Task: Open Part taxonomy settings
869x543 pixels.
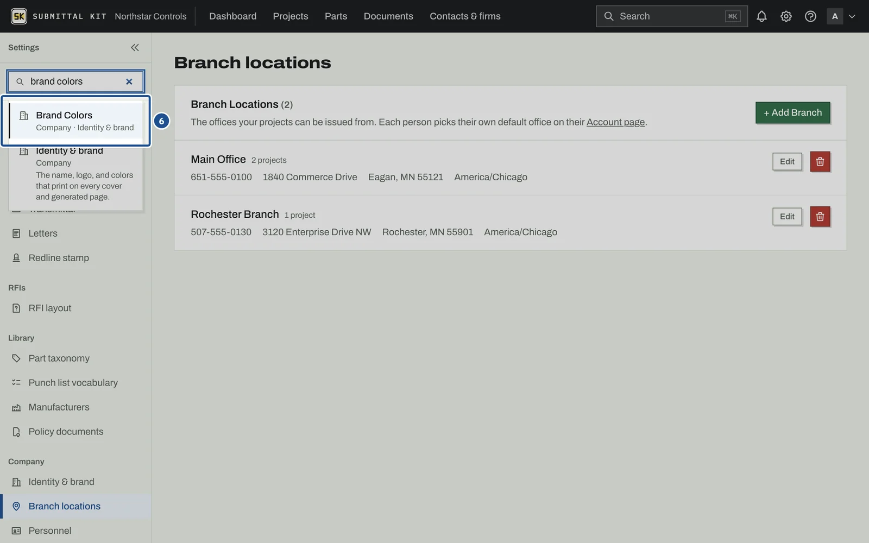Action: tap(75, 358)
